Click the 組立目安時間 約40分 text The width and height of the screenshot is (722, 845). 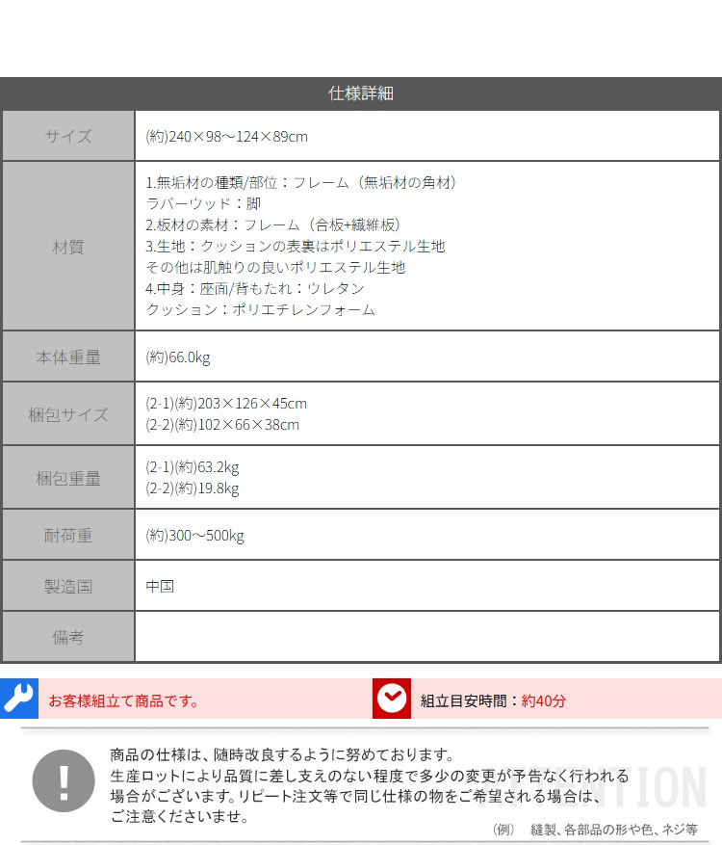493,700
